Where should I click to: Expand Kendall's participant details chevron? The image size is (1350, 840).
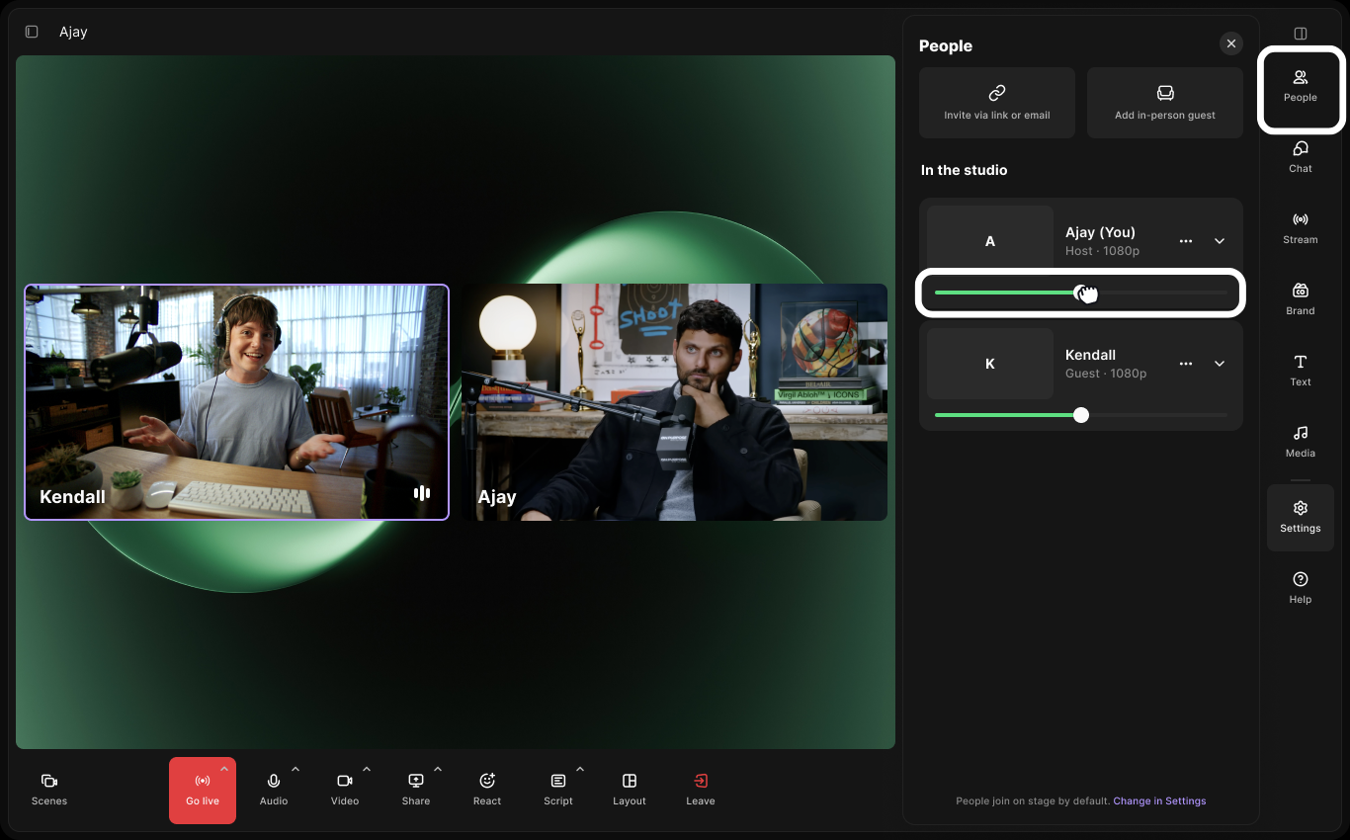[x=1220, y=364]
